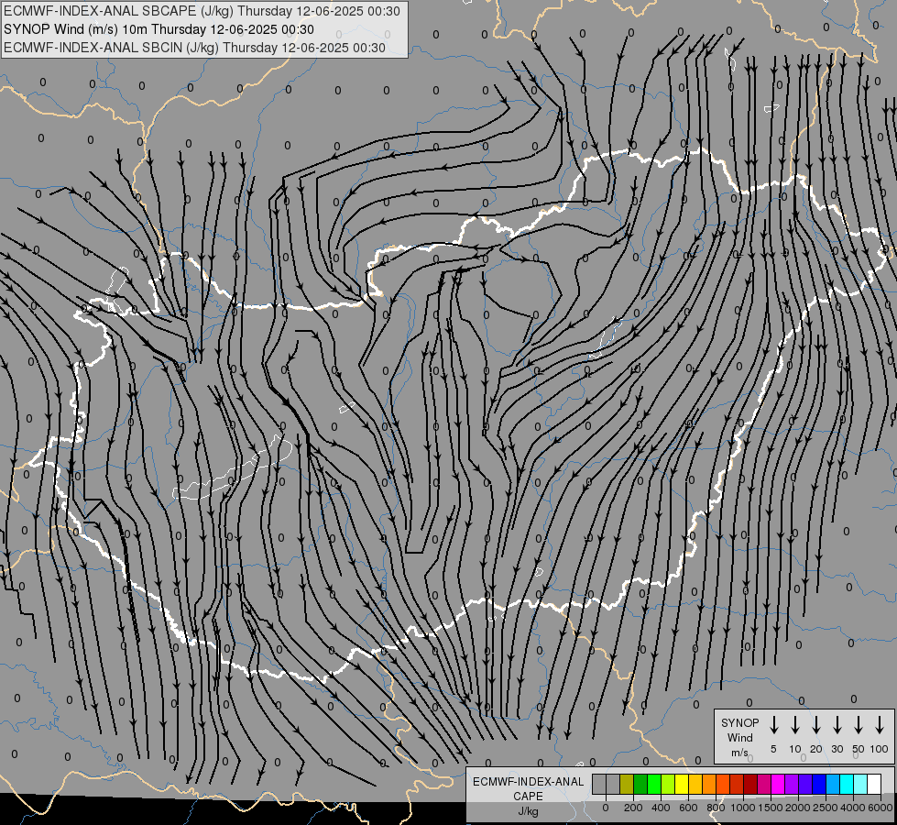Pick the gold CAPE legend swatch

(x=695, y=784)
